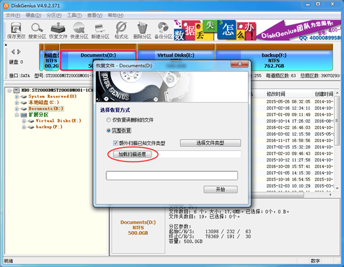
Task: Click the drive icon beside Virtual Disks (E:)
Action: tap(31, 121)
